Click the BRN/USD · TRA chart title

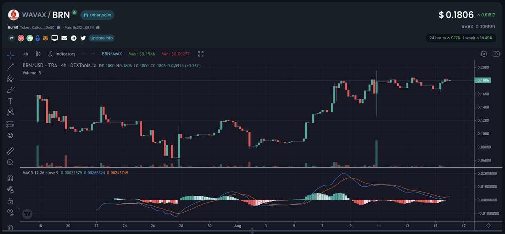tap(40, 65)
